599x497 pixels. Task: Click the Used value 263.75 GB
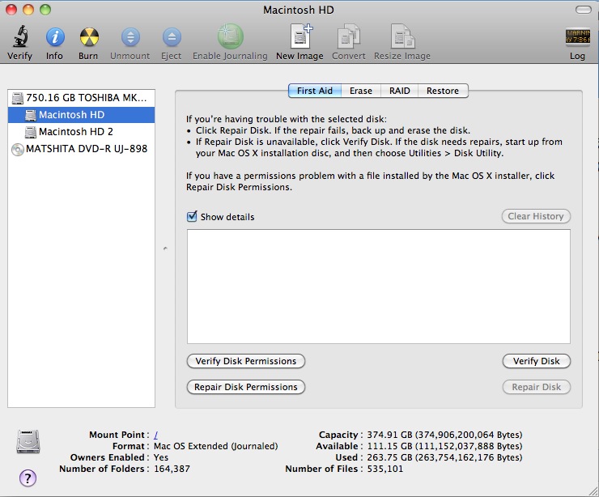389,457
